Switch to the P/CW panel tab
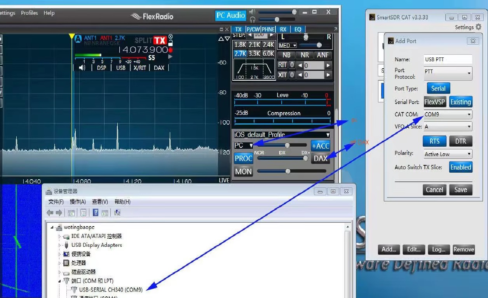 click(x=253, y=29)
